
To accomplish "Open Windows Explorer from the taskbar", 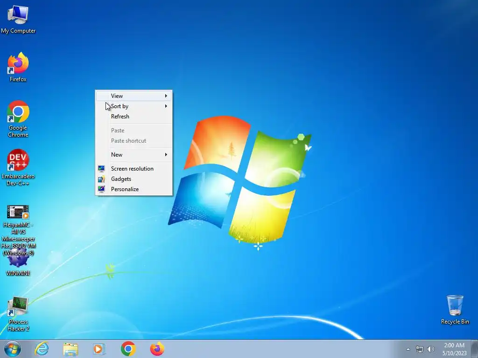I will click(x=70, y=349).
